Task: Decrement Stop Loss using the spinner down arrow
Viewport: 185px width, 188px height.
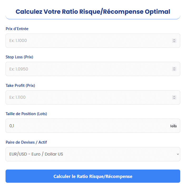Action: click(x=174, y=70)
